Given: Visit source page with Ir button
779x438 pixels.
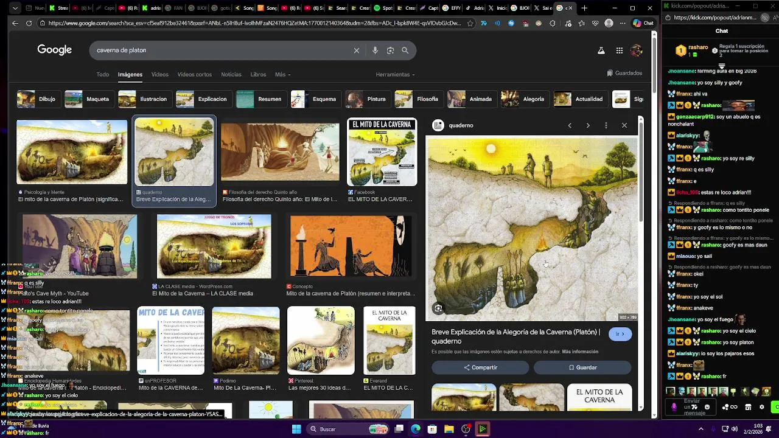Looking at the screenshot, I should click(x=620, y=334).
